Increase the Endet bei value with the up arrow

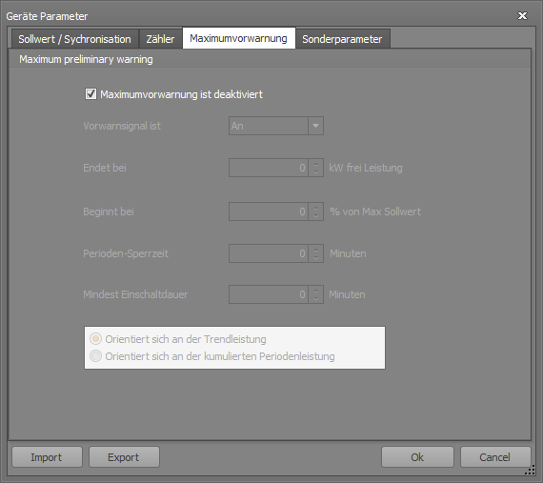click(x=316, y=164)
